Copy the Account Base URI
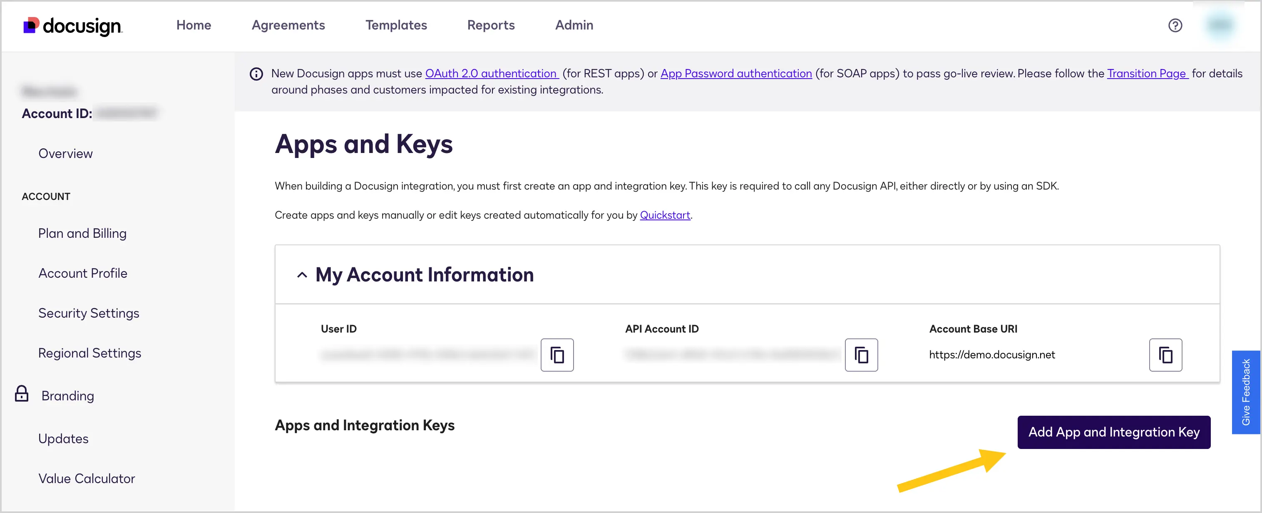The width and height of the screenshot is (1262, 513). (1165, 355)
